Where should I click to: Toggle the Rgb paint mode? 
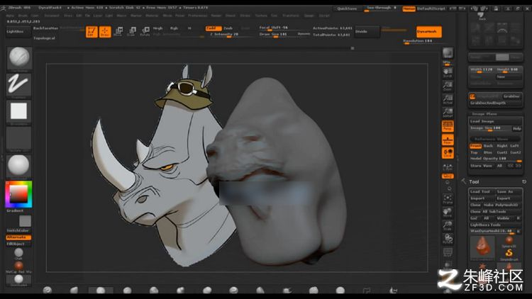pyautogui.click(x=174, y=28)
